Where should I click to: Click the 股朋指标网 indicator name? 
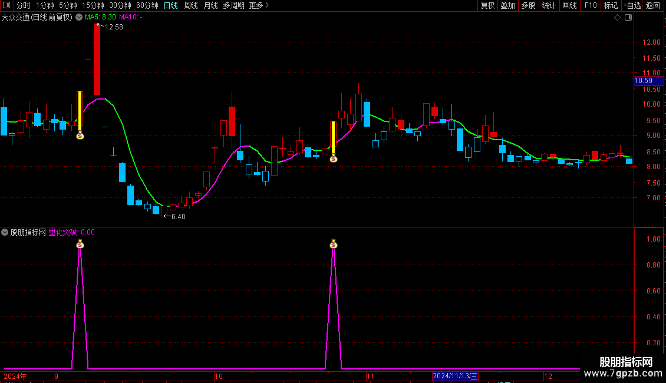[28, 232]
